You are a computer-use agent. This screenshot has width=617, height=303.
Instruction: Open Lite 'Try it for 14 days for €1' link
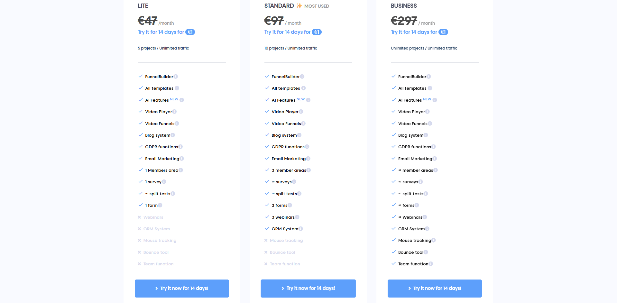[x=166, y=32]
